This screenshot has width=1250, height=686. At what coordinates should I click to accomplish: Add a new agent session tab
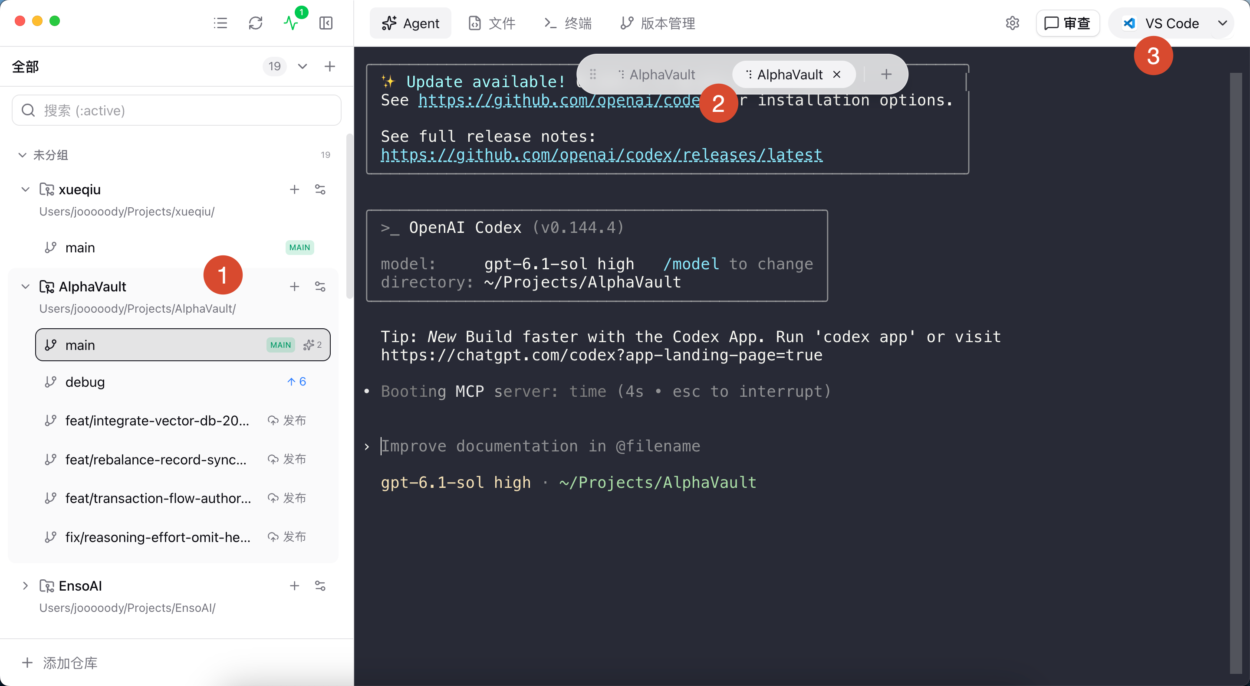pyautogui.click(x=887, y=74)
